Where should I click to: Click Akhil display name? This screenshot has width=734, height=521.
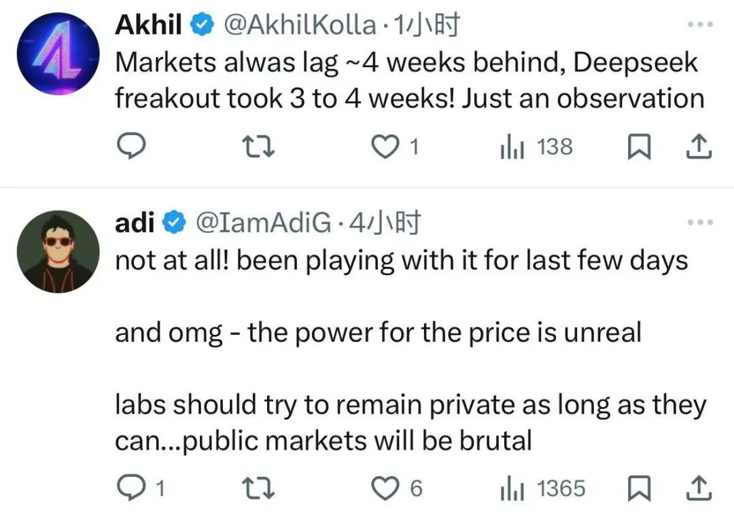coord(150,26)
